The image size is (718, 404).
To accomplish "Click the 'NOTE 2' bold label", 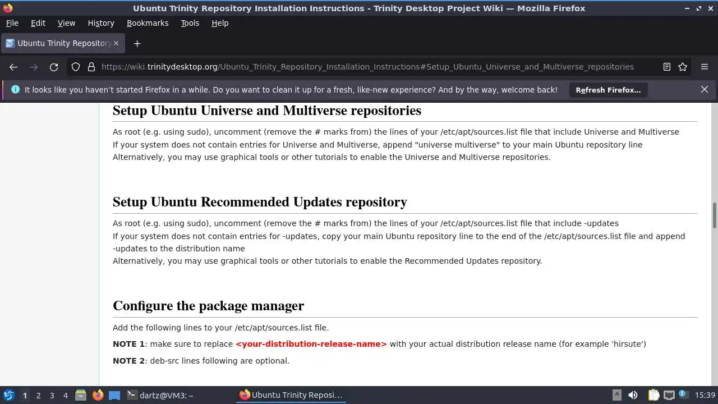I will pos(128,361).
